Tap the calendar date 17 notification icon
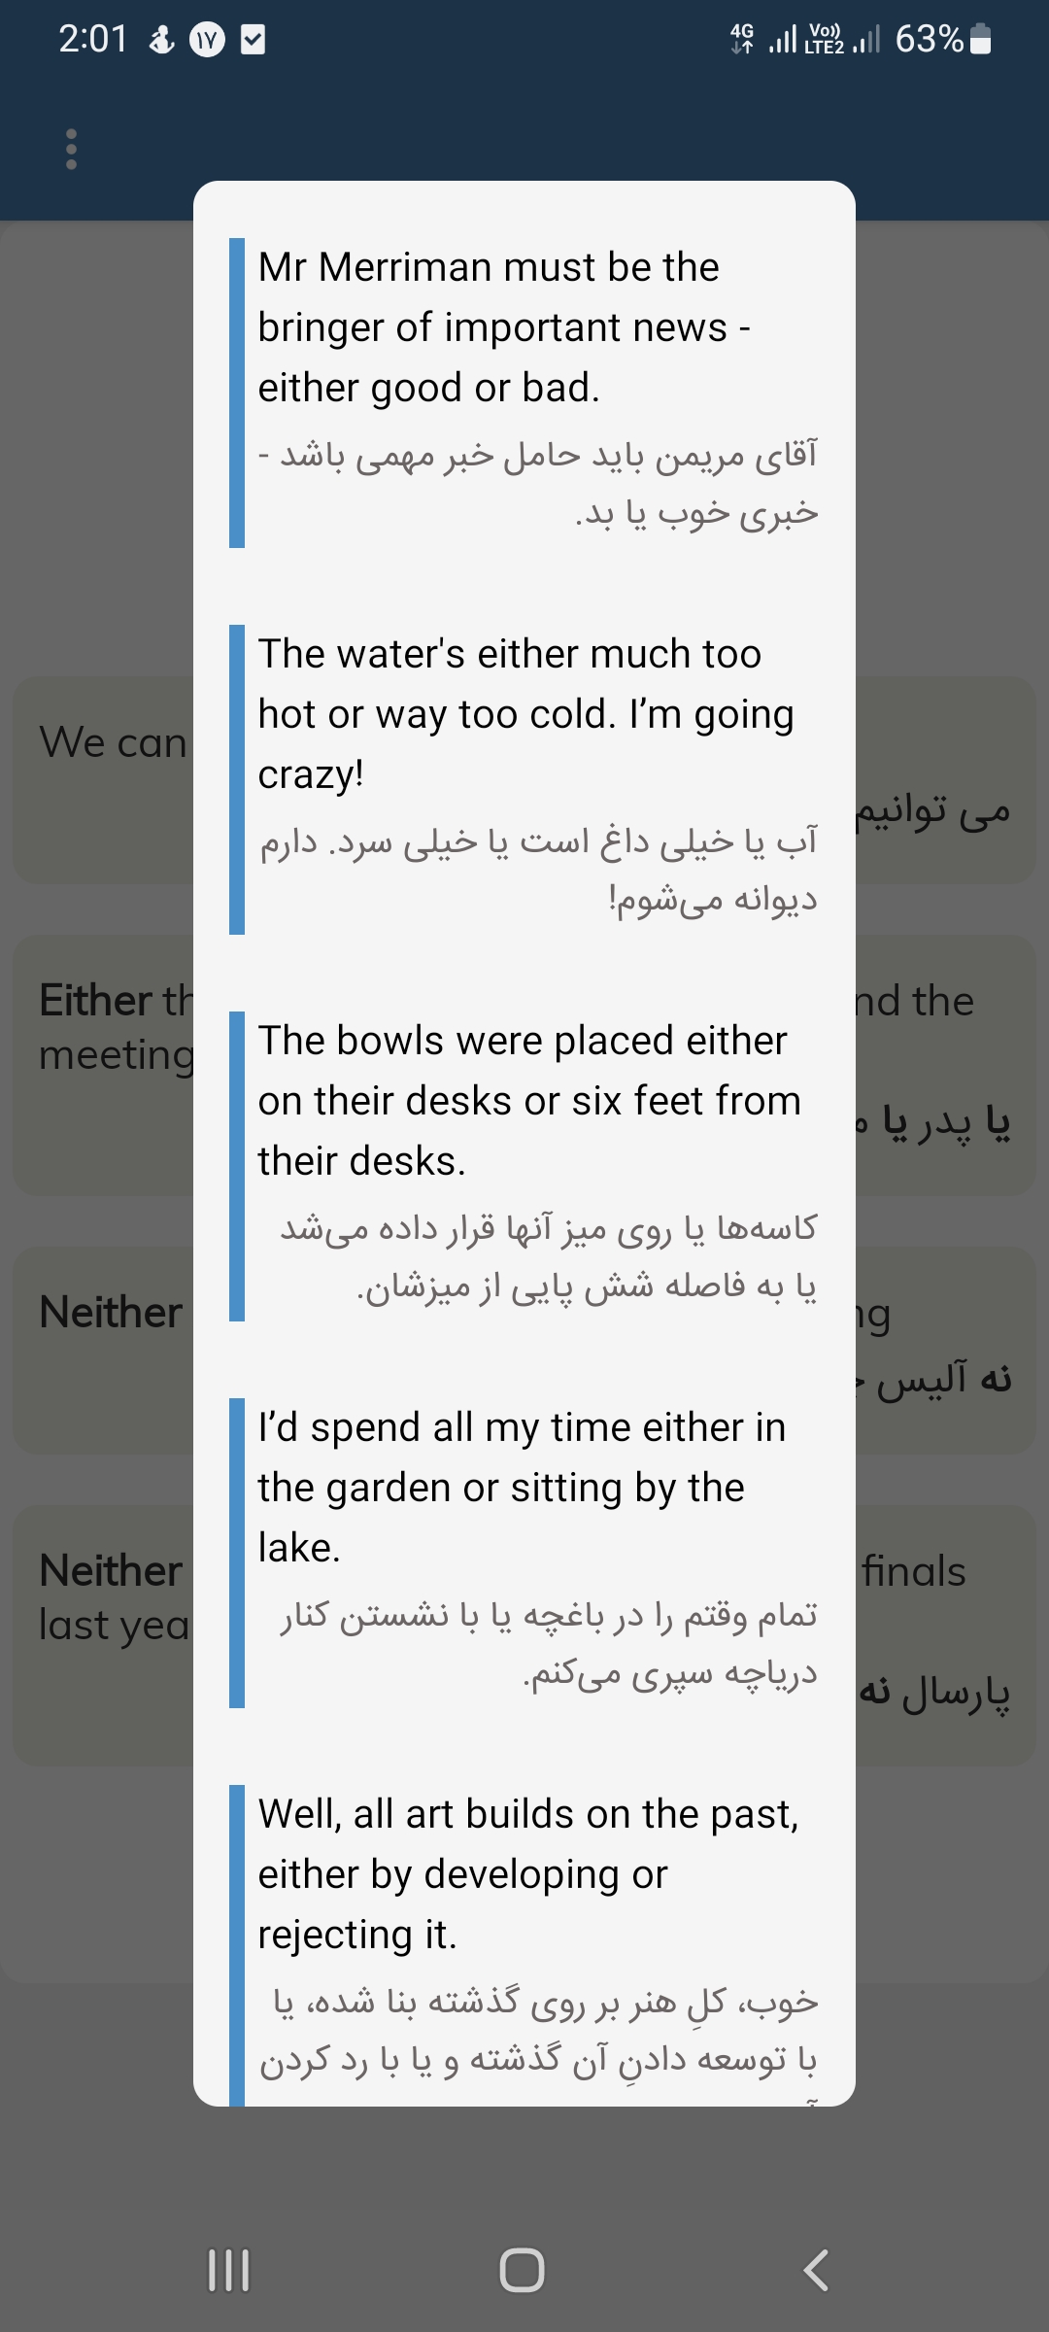 207,40
